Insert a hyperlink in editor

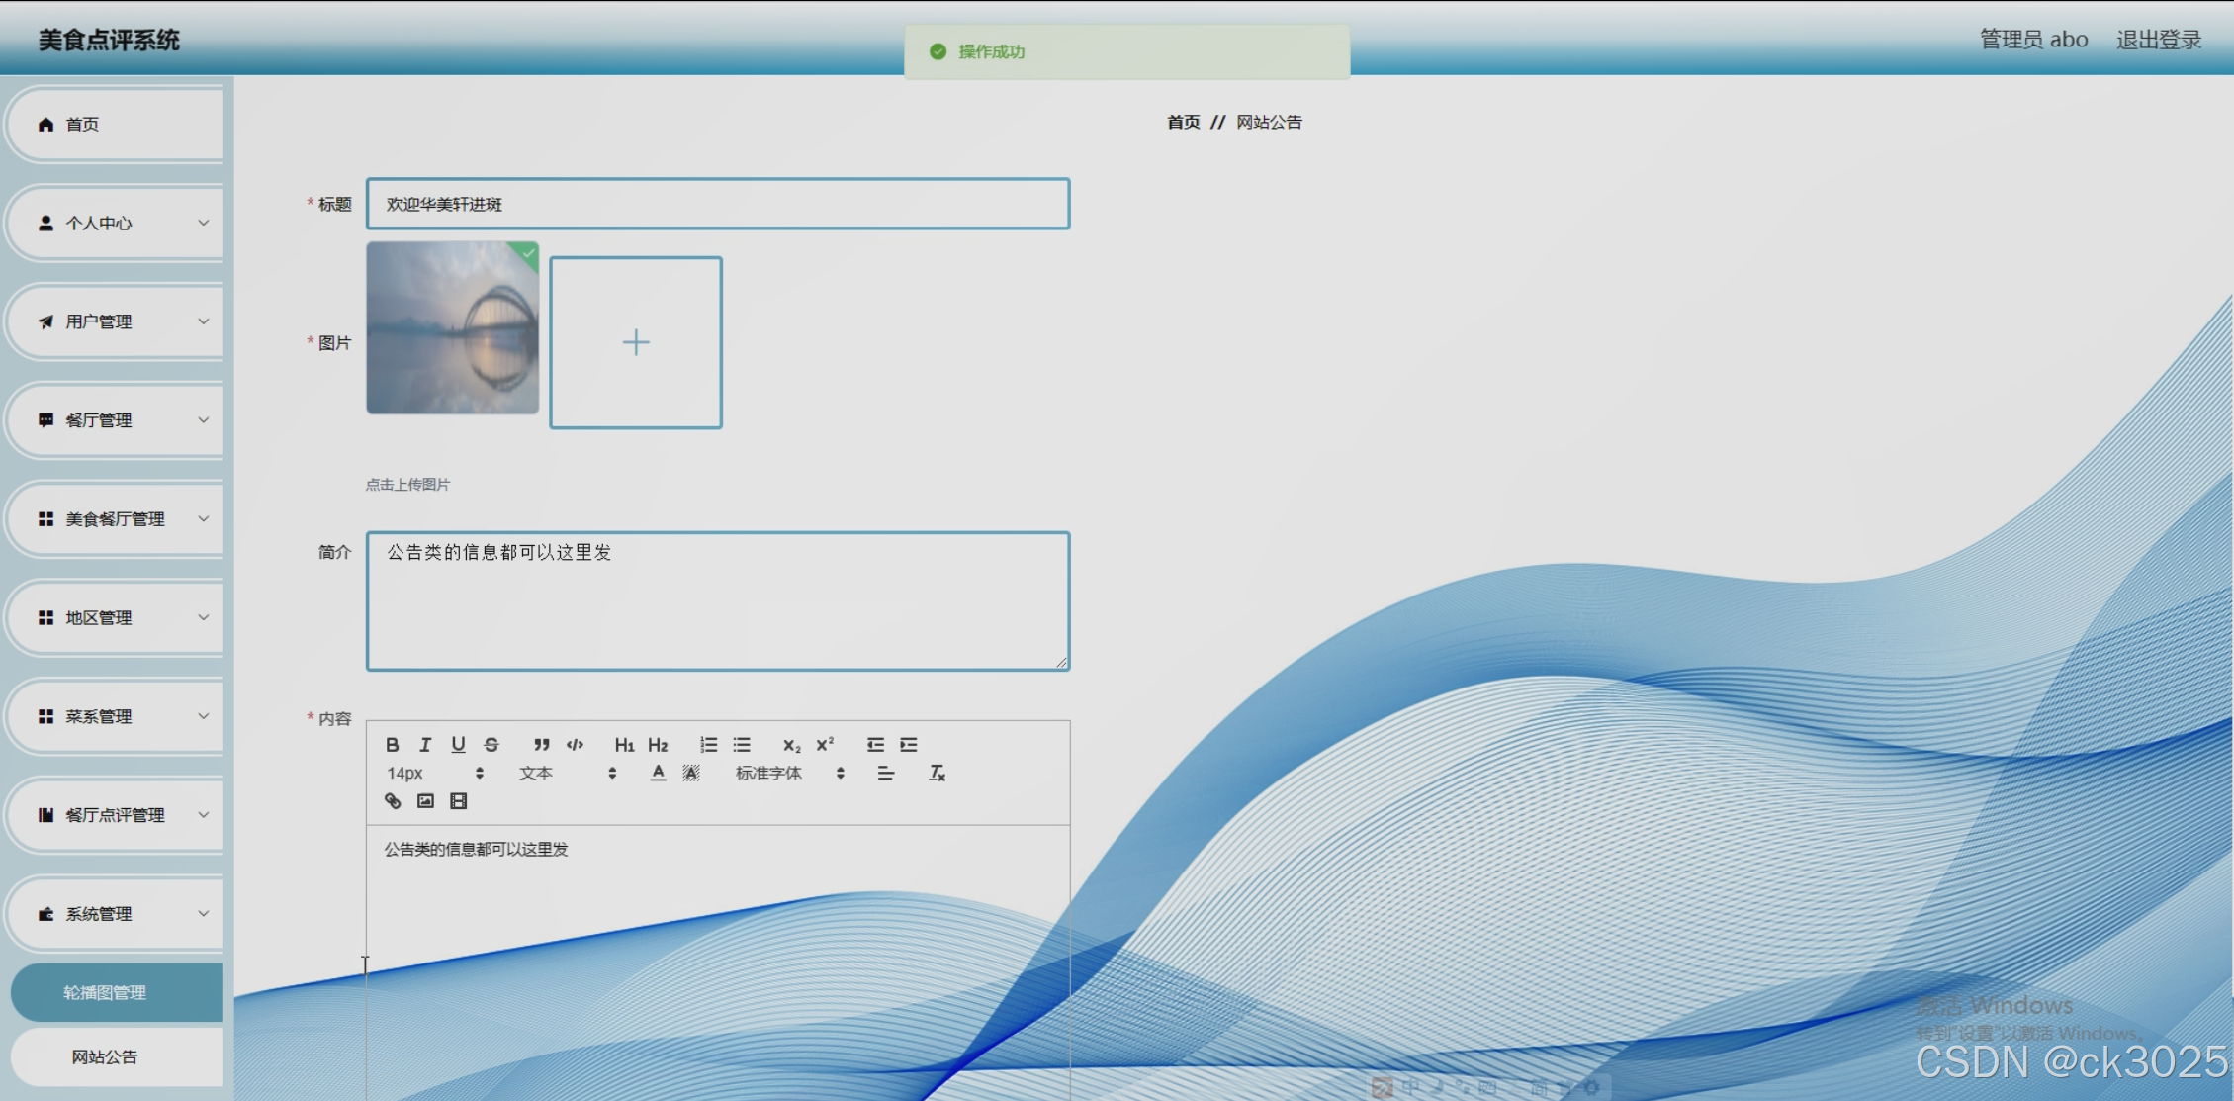393,801
